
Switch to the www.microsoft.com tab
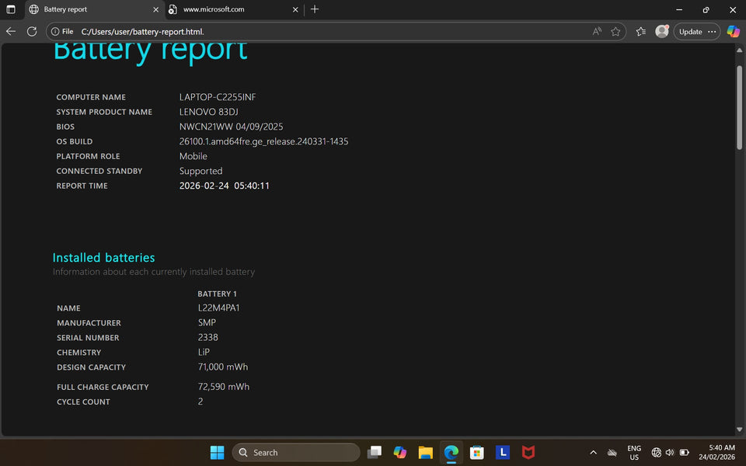(225, 9)
